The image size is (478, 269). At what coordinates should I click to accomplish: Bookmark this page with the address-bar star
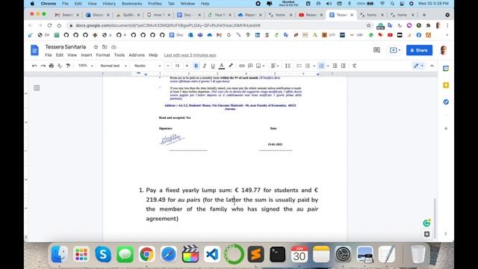coord(368,25)
